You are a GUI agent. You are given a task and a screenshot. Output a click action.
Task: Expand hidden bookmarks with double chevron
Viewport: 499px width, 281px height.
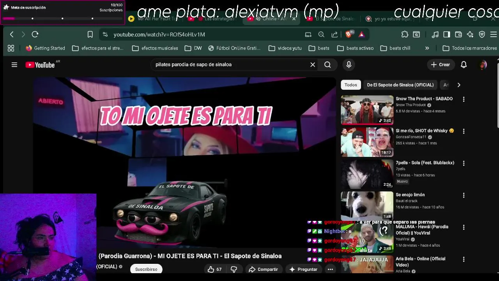427,48
